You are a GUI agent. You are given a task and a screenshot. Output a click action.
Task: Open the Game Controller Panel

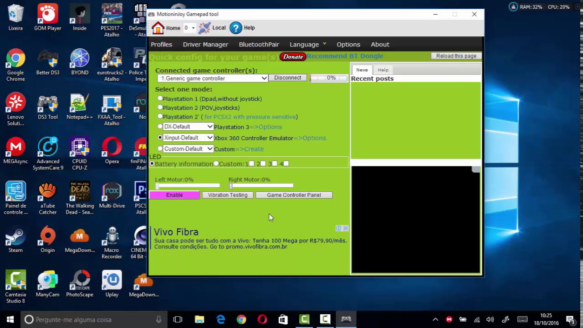294,195
